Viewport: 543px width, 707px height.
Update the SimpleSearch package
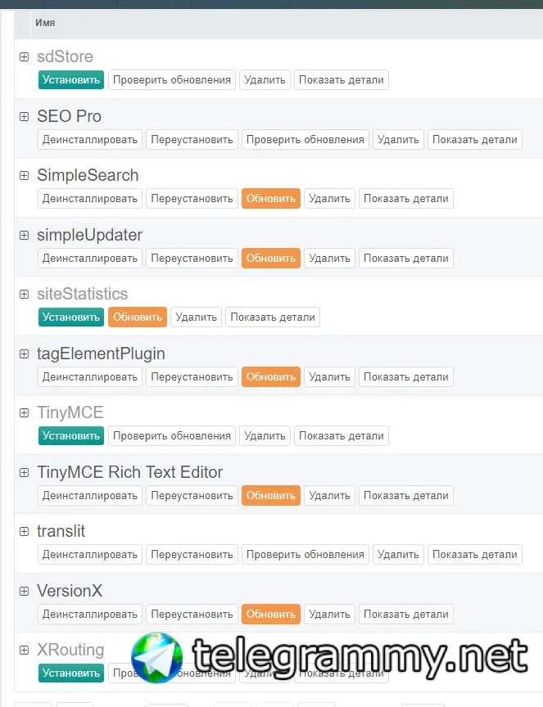point(271,198)
